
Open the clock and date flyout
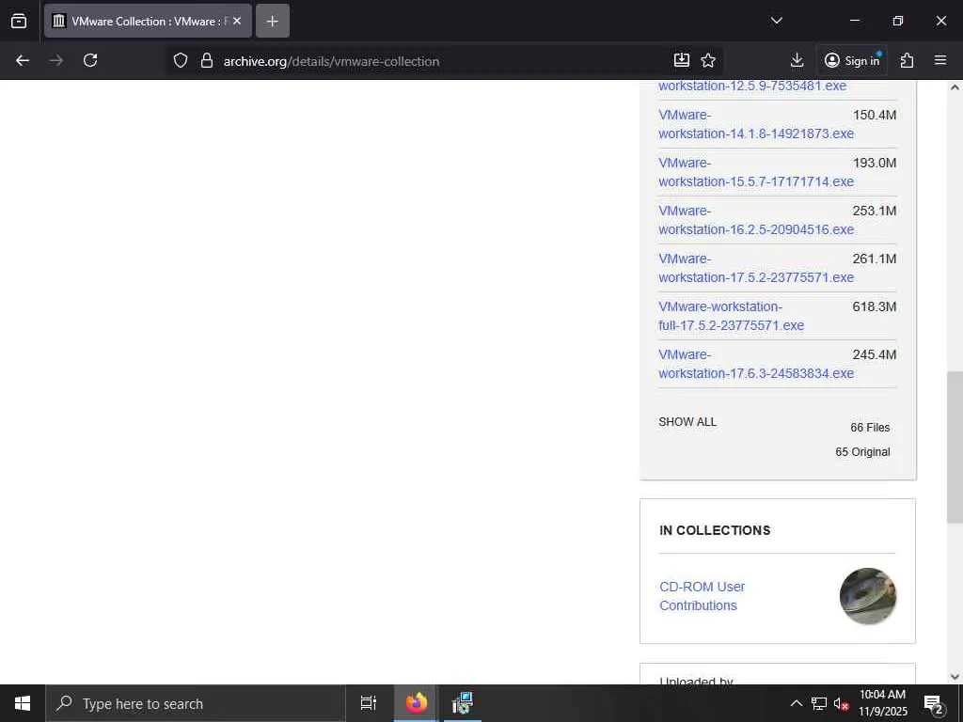[882, 703]
